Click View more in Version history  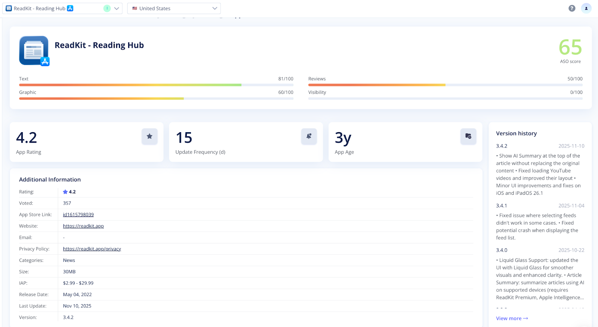pos(512,318)
